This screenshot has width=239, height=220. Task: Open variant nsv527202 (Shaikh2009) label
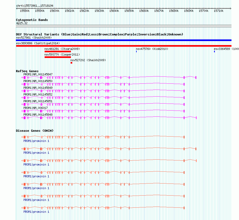pyautogui.click(x=88, y=60)
